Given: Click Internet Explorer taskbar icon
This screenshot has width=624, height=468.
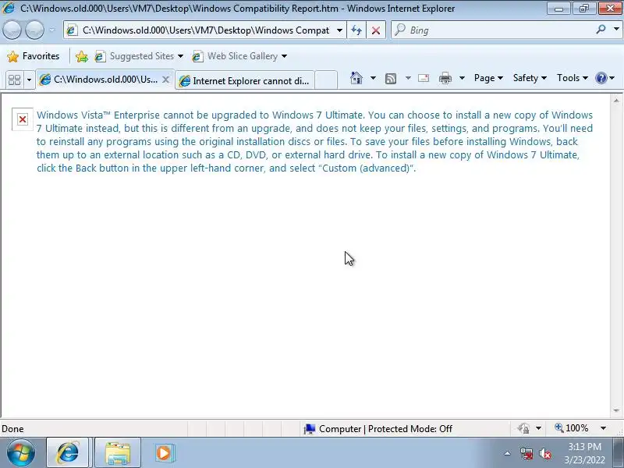Looking at the screenshot, I should point(68,452).
